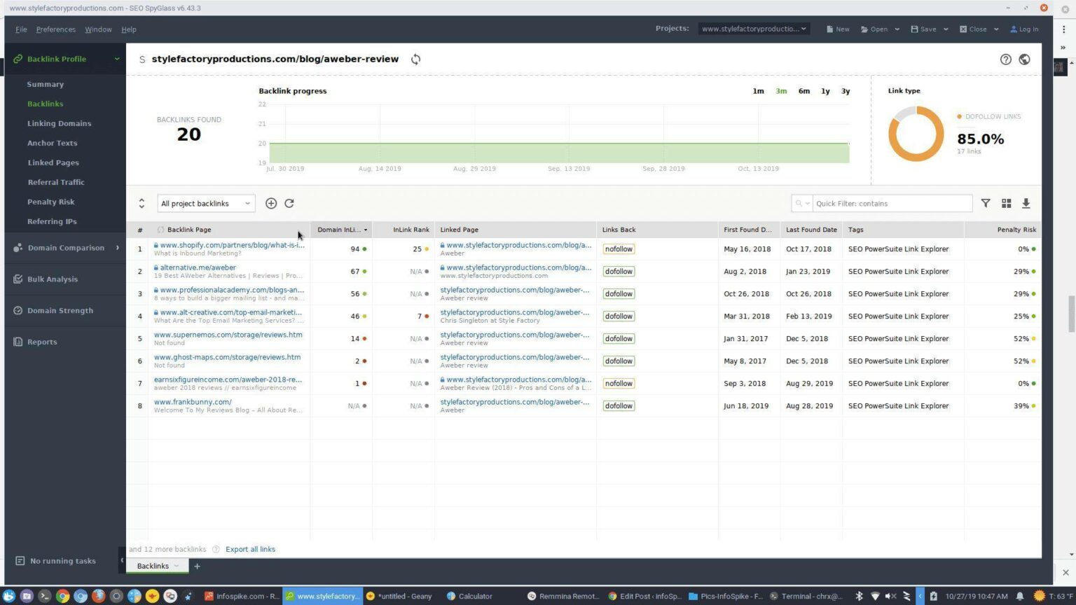
Task: Open the help question mark icon
Action: (x=1005, y=60)
